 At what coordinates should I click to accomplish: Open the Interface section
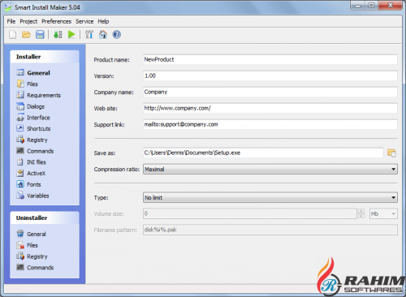33,118
